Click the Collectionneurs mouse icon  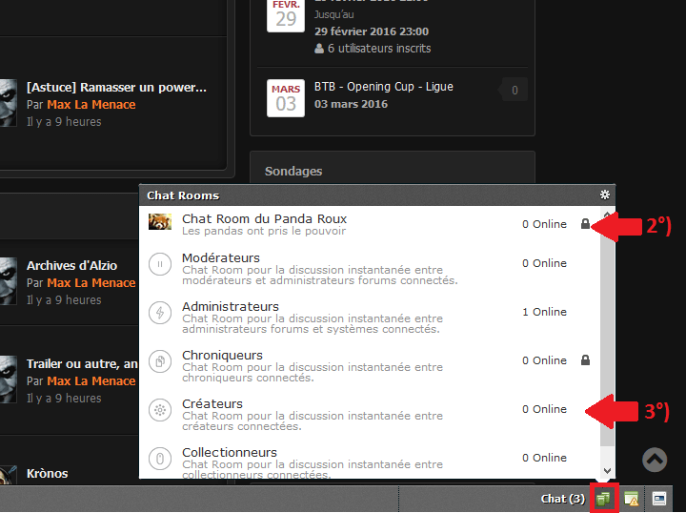coord(160,459)
